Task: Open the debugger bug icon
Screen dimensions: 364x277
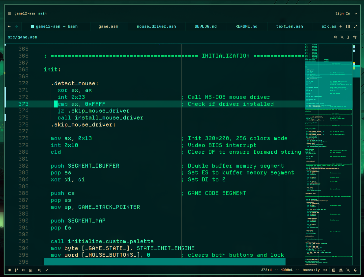Action: point(341,270)
